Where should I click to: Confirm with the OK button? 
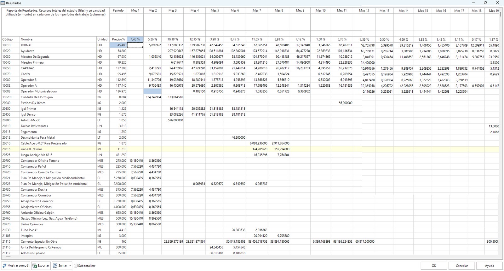coord(434,266)
